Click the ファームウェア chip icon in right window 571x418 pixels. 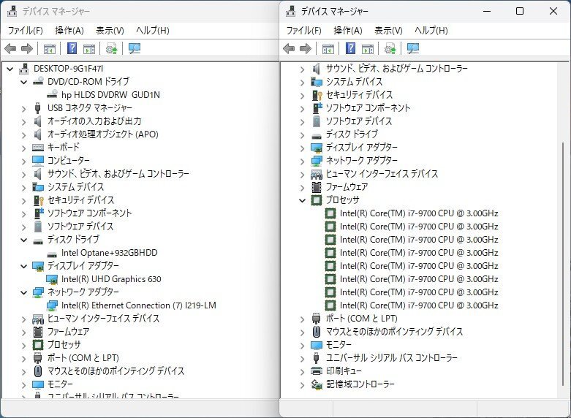point(317,187)
